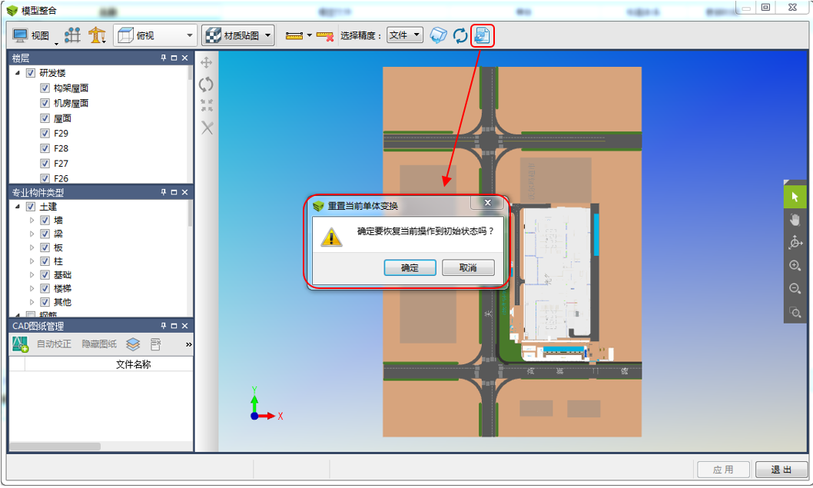Viewport: 813px width, 488px height.
Task: Click the reset current transform icon
Action: (x=483, y=35)
